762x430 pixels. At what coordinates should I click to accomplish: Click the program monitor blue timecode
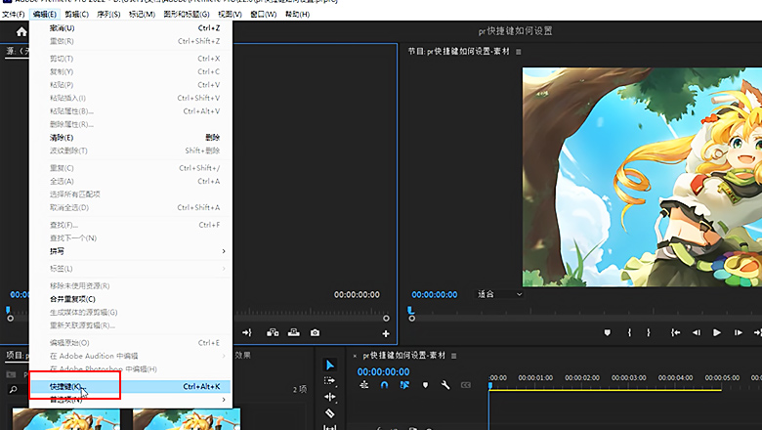[x=435, y=294]
